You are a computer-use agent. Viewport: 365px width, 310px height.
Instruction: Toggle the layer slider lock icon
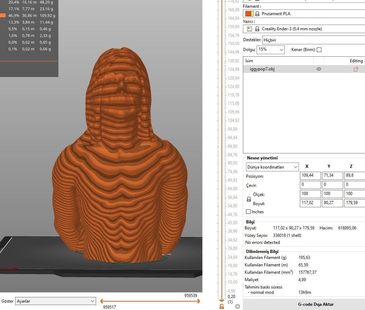[222, 307]
